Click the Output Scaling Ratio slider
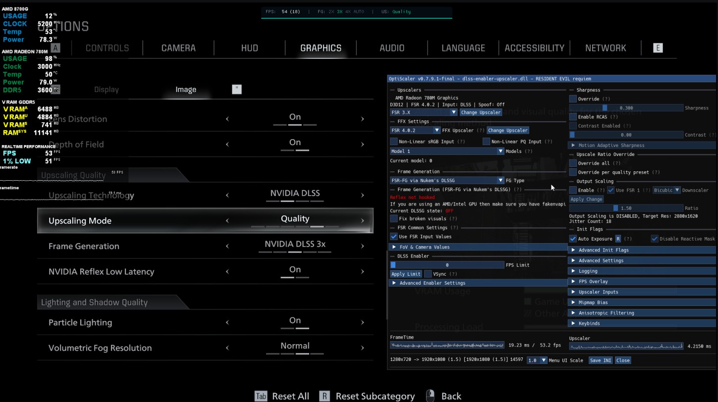 coord(626,208)
